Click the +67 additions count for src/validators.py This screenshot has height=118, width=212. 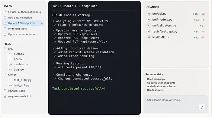202,26
